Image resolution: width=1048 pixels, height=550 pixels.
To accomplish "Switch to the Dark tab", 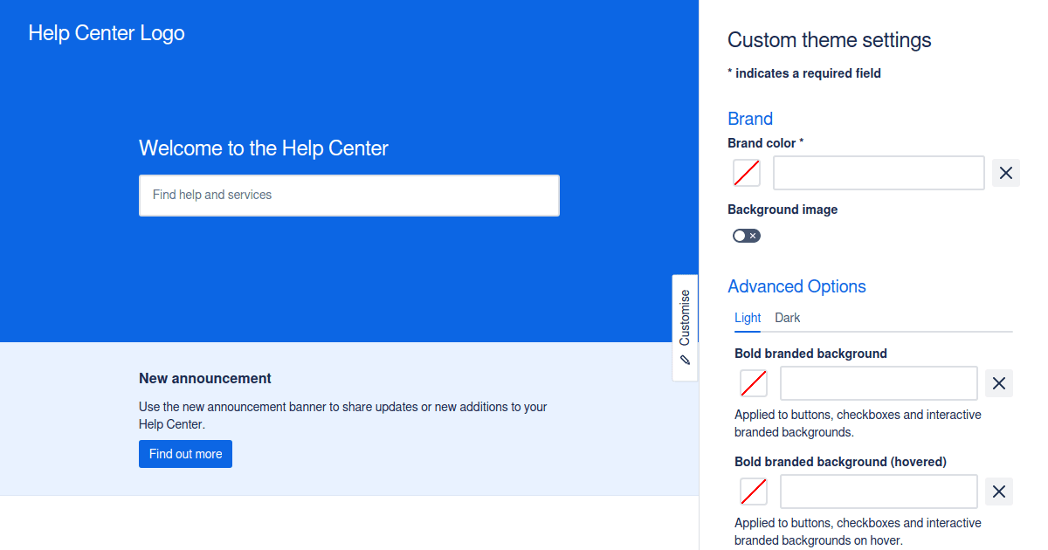I will (x=787, y=318).
